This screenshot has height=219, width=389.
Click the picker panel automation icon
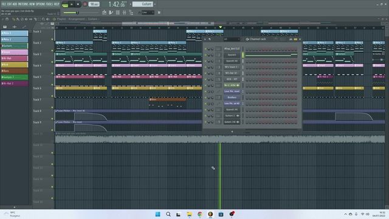pos(24,27)
